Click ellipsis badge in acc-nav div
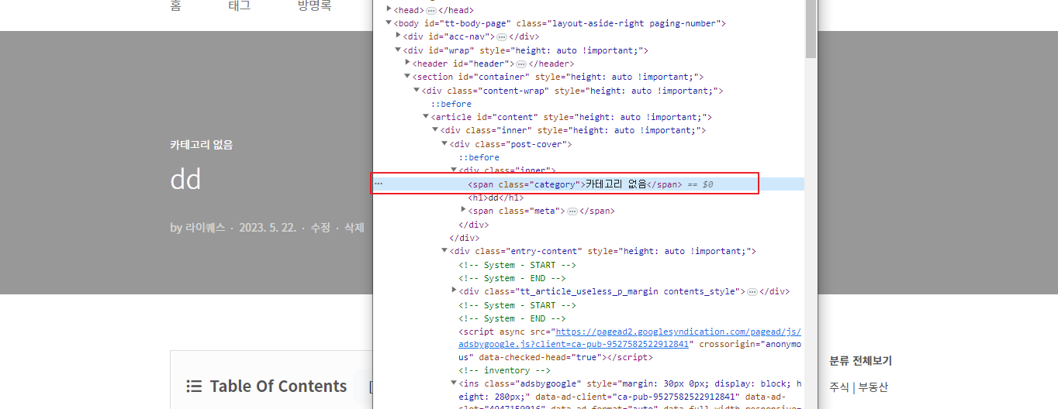This screenshot has height=409, width=1058. [502, 36]
